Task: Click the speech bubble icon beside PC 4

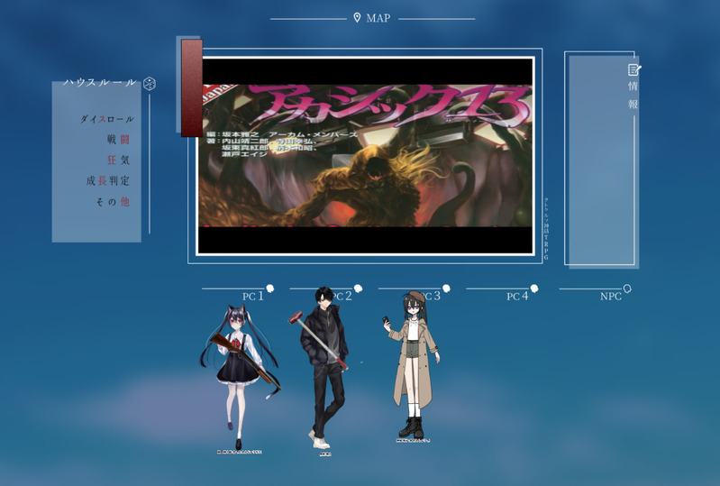Action: pos(534,289)
